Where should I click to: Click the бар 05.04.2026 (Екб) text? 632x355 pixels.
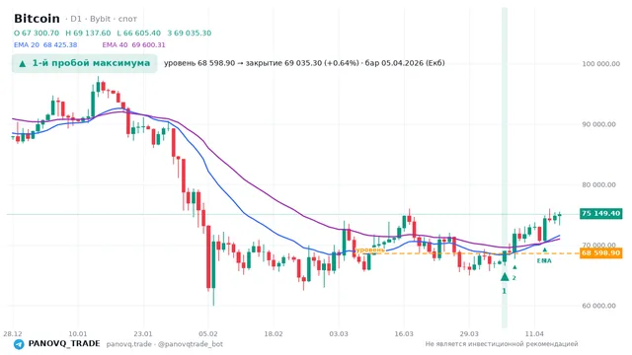point(405,63)
